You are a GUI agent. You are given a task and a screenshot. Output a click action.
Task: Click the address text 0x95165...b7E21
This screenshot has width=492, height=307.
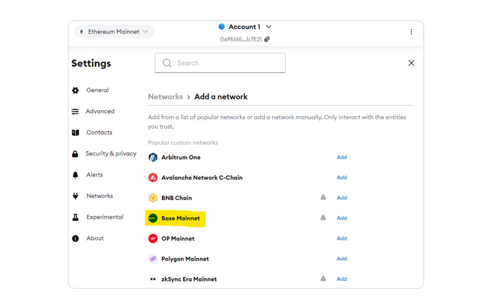[241, 39]
